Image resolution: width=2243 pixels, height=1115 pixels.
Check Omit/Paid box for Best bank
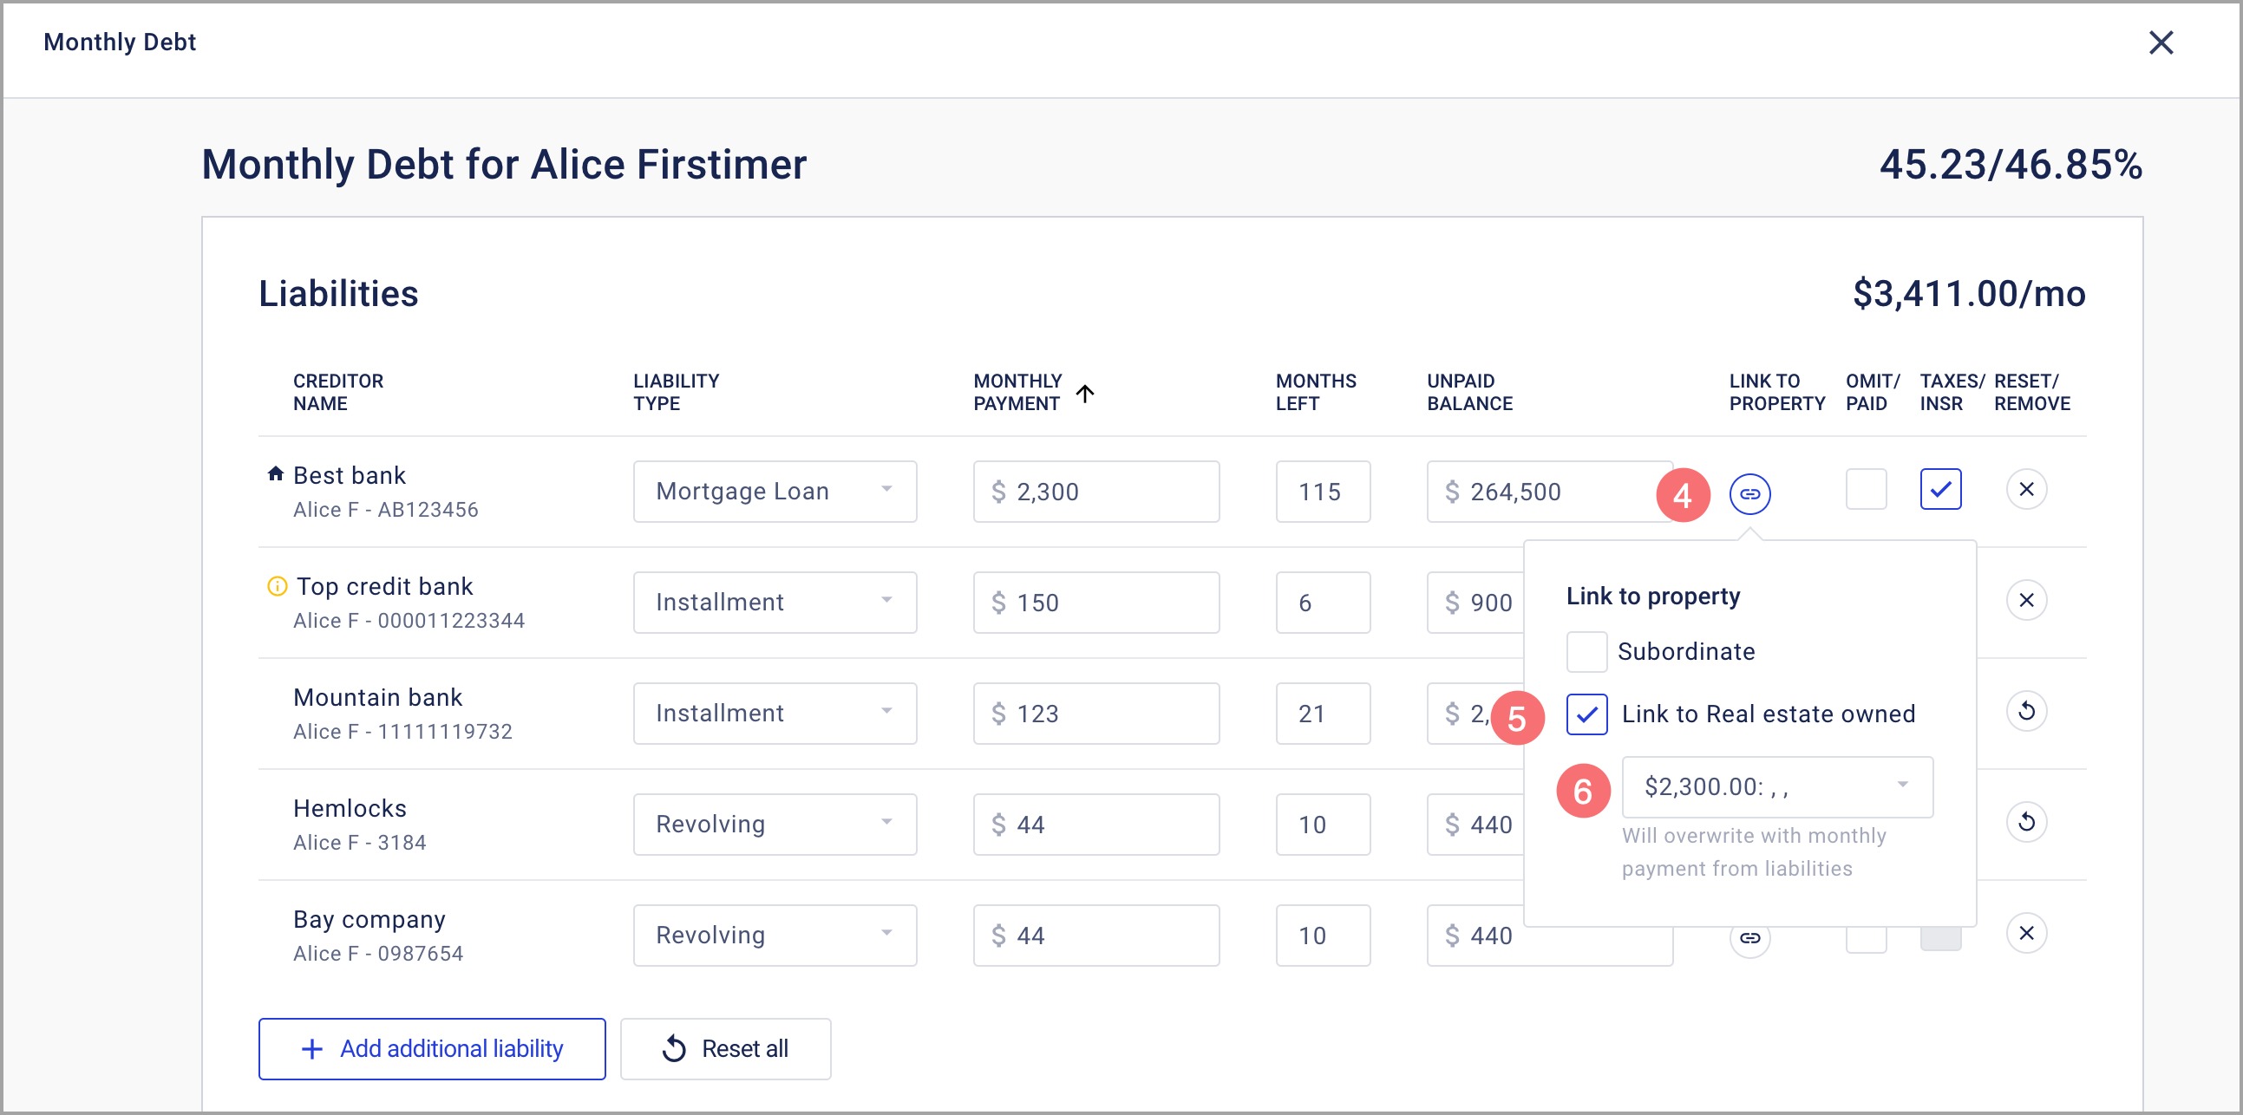[x=1865, y=490]
